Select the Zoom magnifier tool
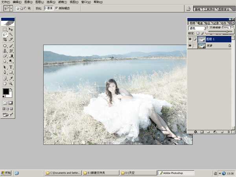This screenshot has width=236, height=177. click(11, 83)
